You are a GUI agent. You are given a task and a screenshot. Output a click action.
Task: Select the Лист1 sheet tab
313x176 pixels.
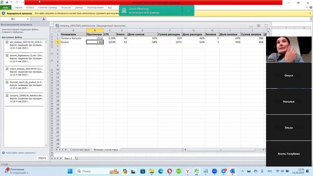(68, 158)
